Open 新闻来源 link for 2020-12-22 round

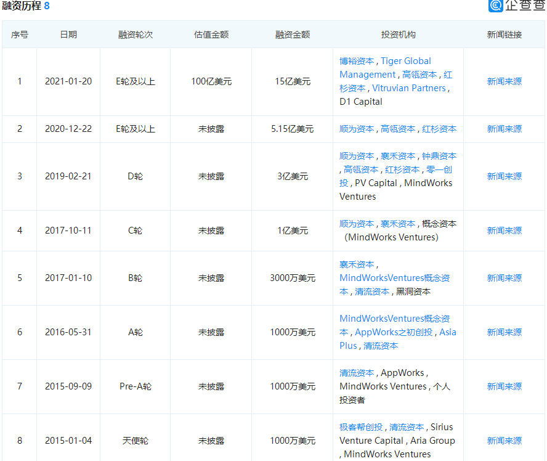point(504,129)
